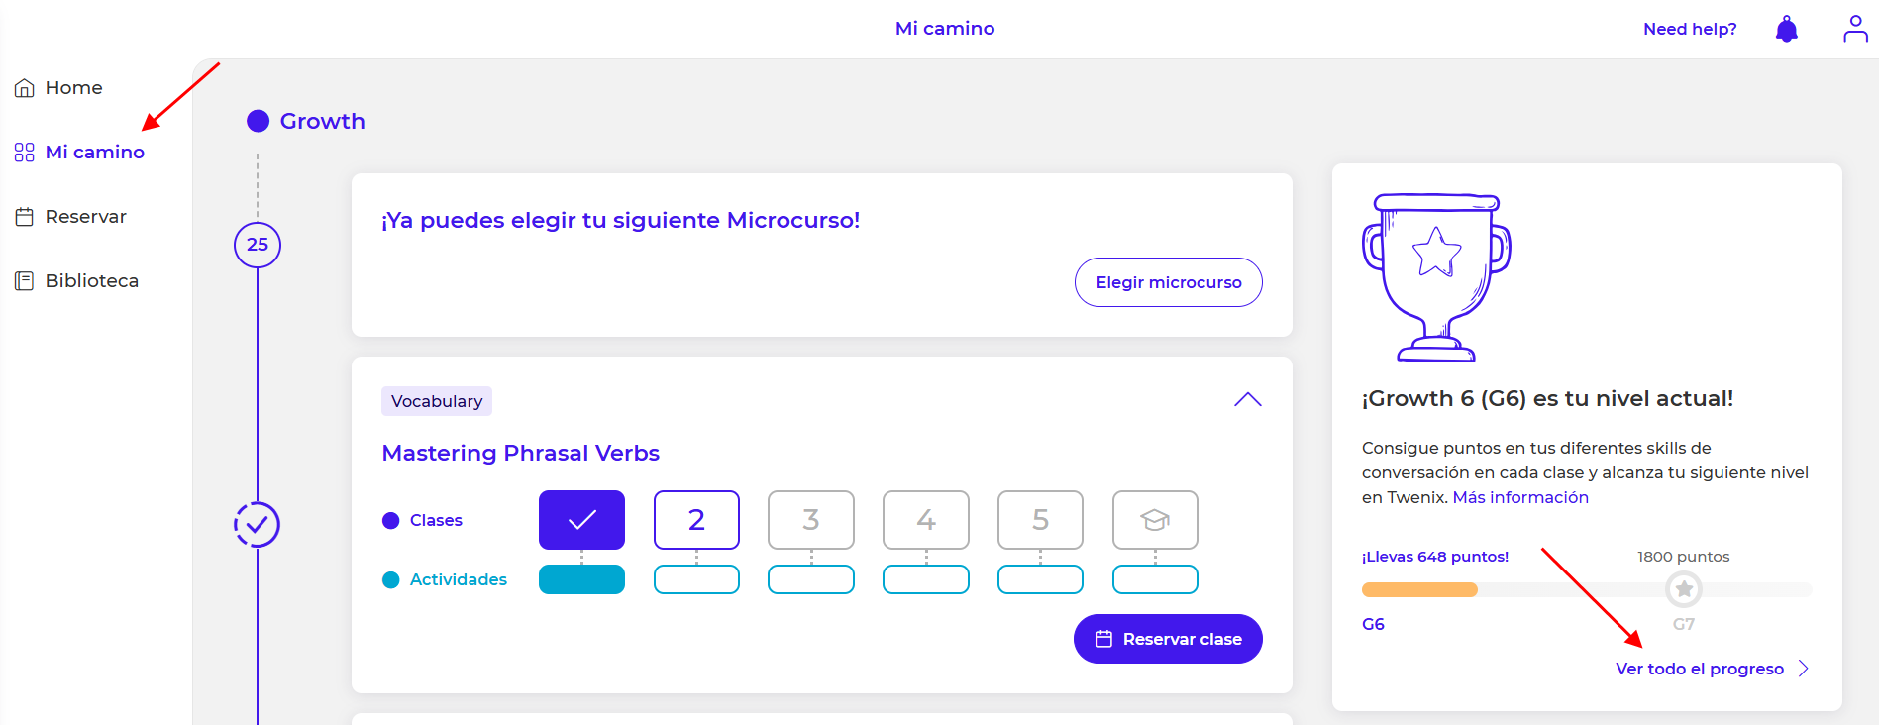Screen dimensions: 1879x725
Task: Select the completed first class checkbox
Action: [x=581, y=520]
